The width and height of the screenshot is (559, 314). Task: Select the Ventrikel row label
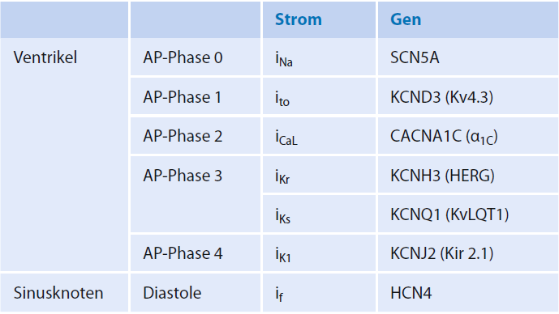(x=45, y=57)
